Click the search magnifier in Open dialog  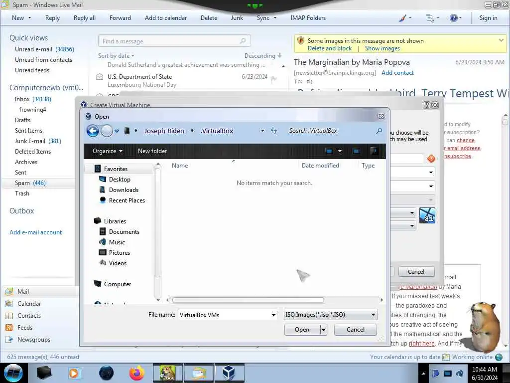click(x=379, y=131)
